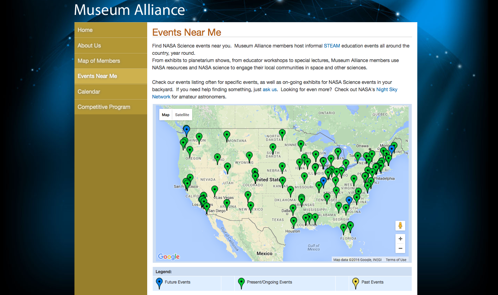Click the Google logo on the map

point(169,257)
